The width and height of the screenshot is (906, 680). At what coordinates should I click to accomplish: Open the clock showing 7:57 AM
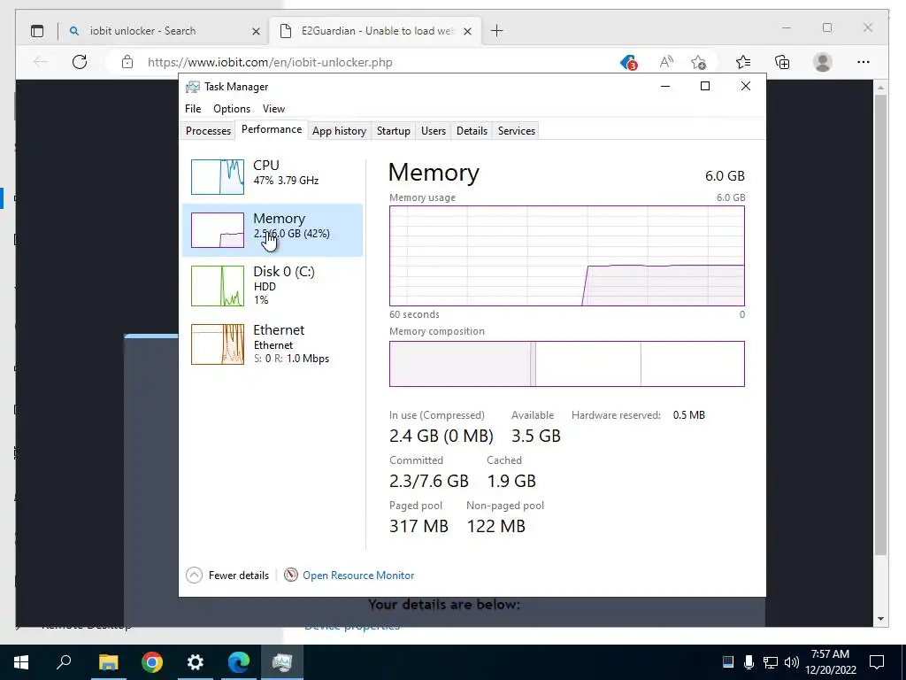pyautogui.click(x=830, y=662)
